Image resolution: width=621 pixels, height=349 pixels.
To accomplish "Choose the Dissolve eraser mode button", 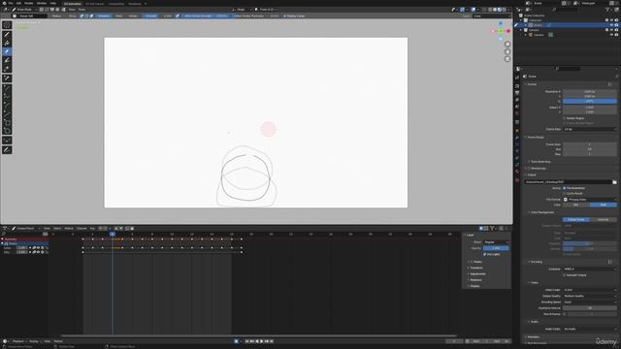I will tap(104, 16).
